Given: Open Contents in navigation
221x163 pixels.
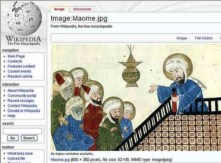Looking at the screenshot, I should (x=15, y=61).
